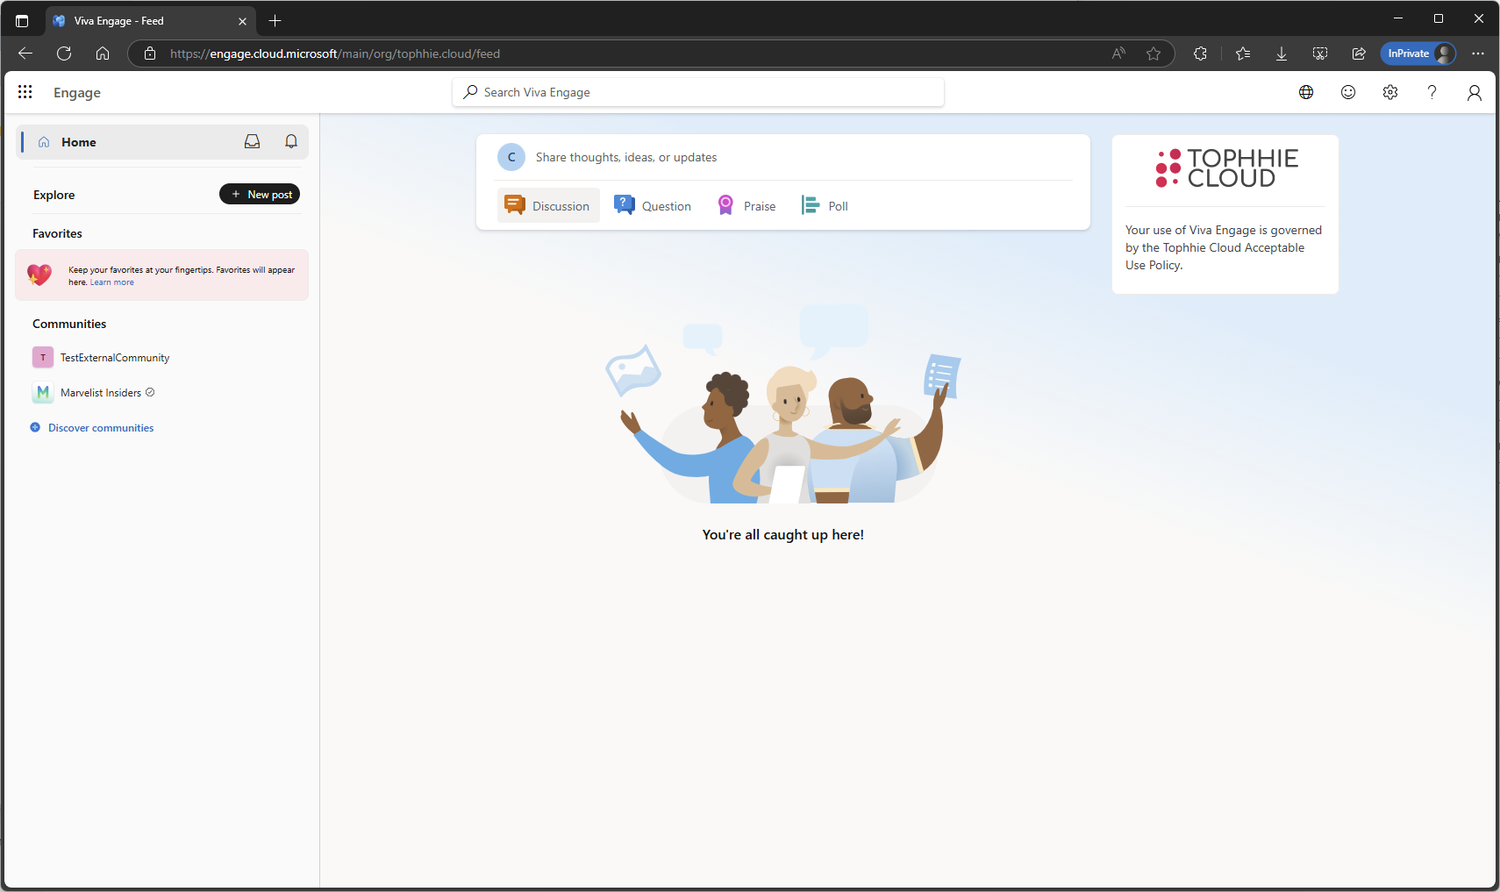Click the Favorites heading
The width and height of the screenshot is (1500, 892).
[x=57, y=233]
